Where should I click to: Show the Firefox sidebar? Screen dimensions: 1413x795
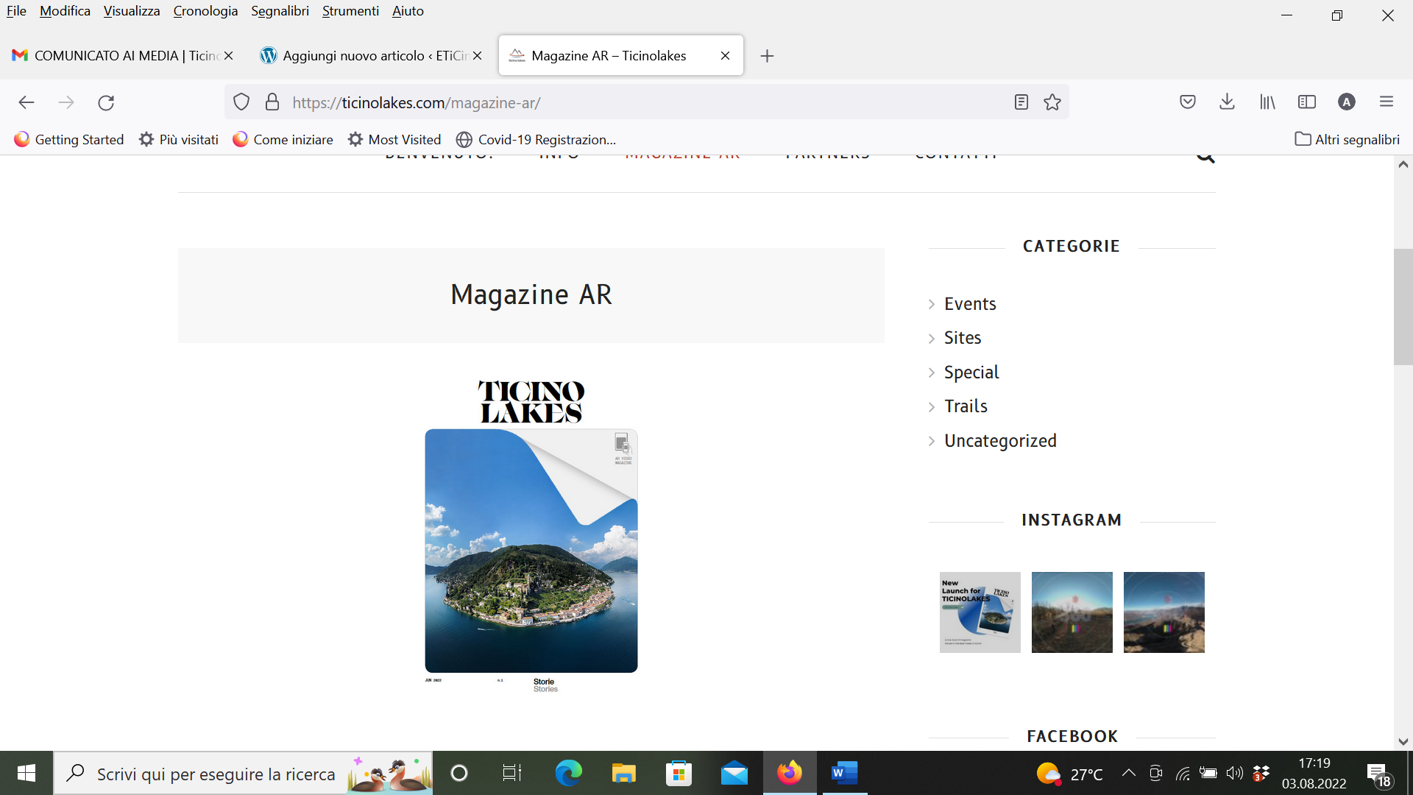tap(1307, 102)
